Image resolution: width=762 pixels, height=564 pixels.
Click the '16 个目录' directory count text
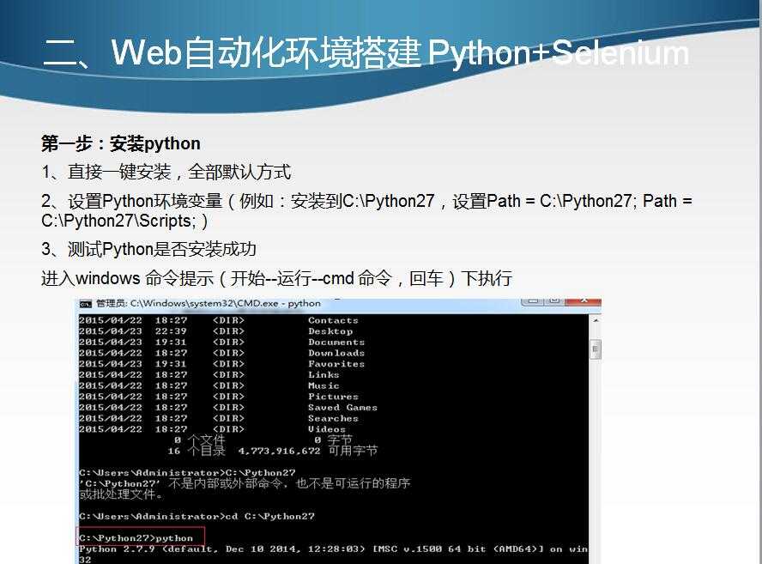(197, 451)
